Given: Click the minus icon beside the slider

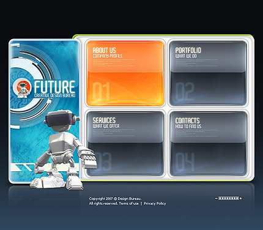Looking at the screenshot, I should [x=217, y=198].
